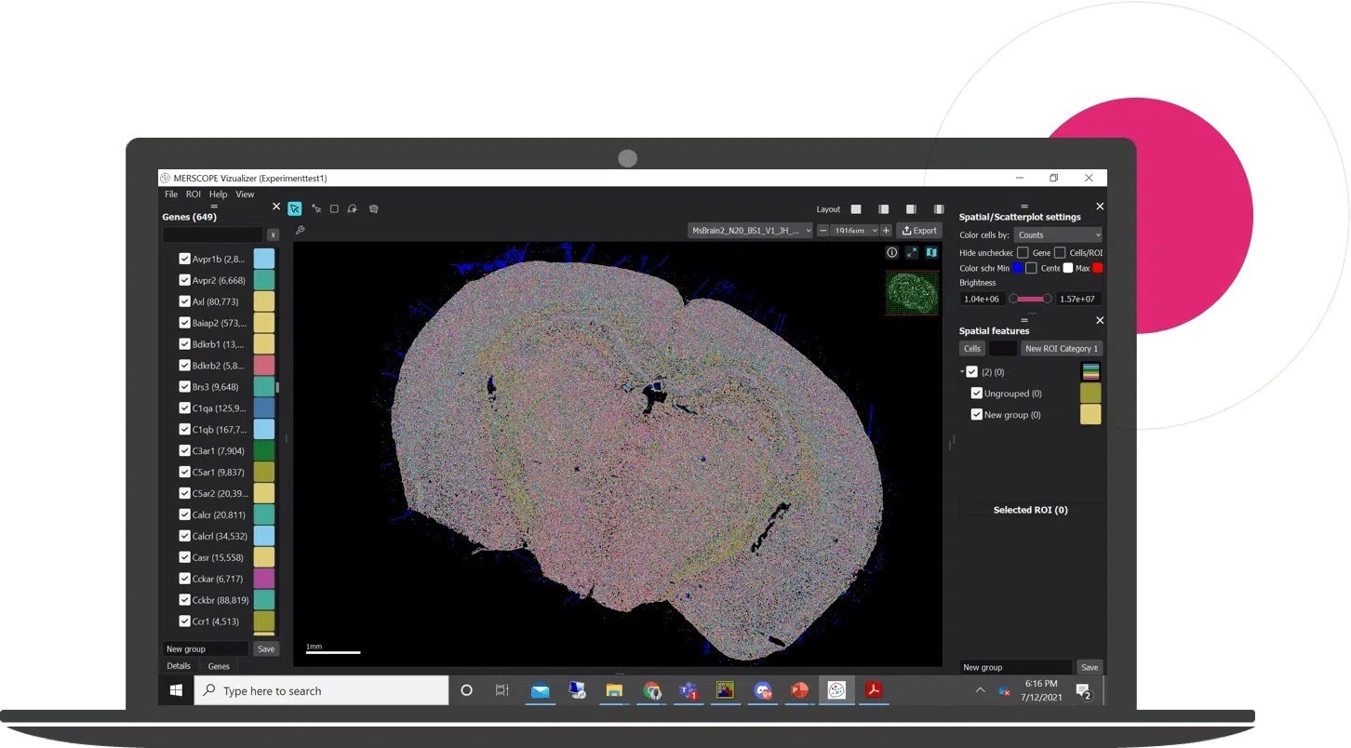Open the Help menu

coord(218,194)
